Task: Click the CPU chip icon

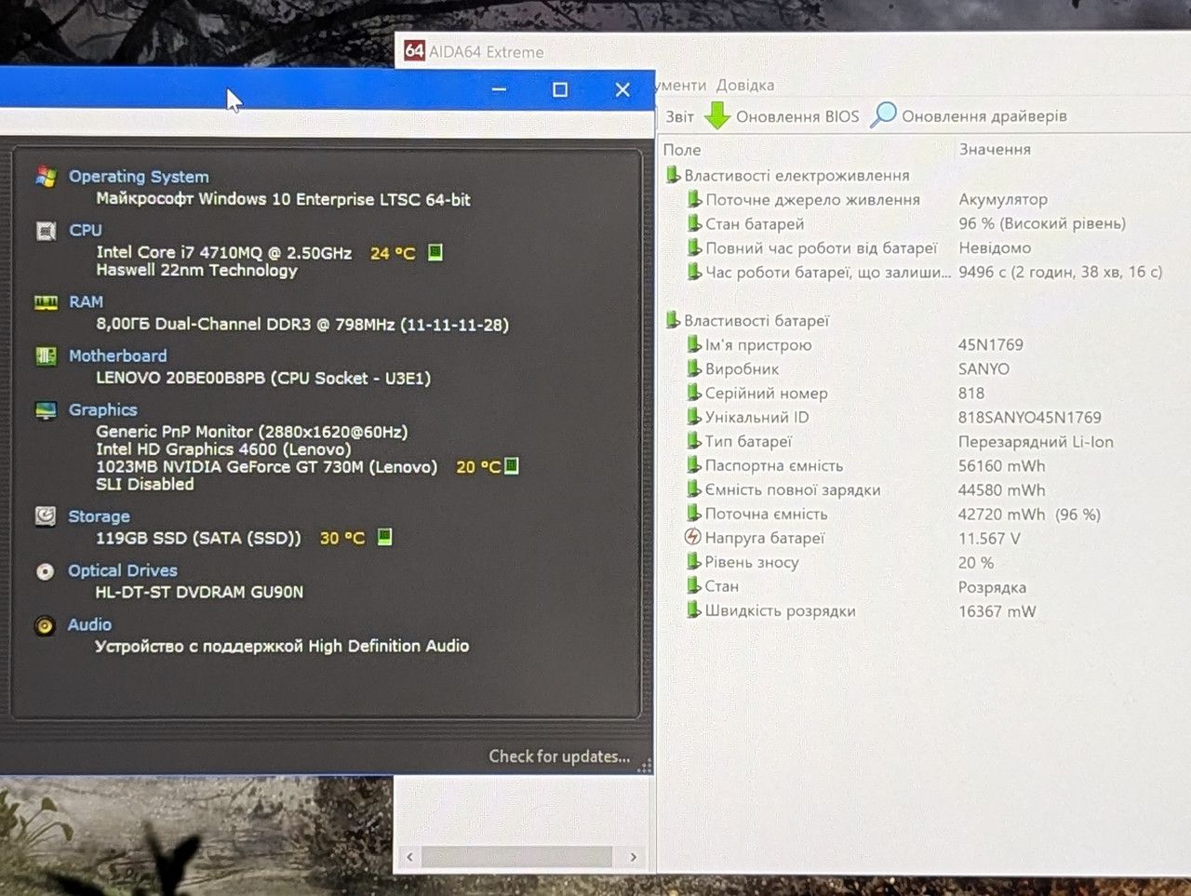Action: 46,231
